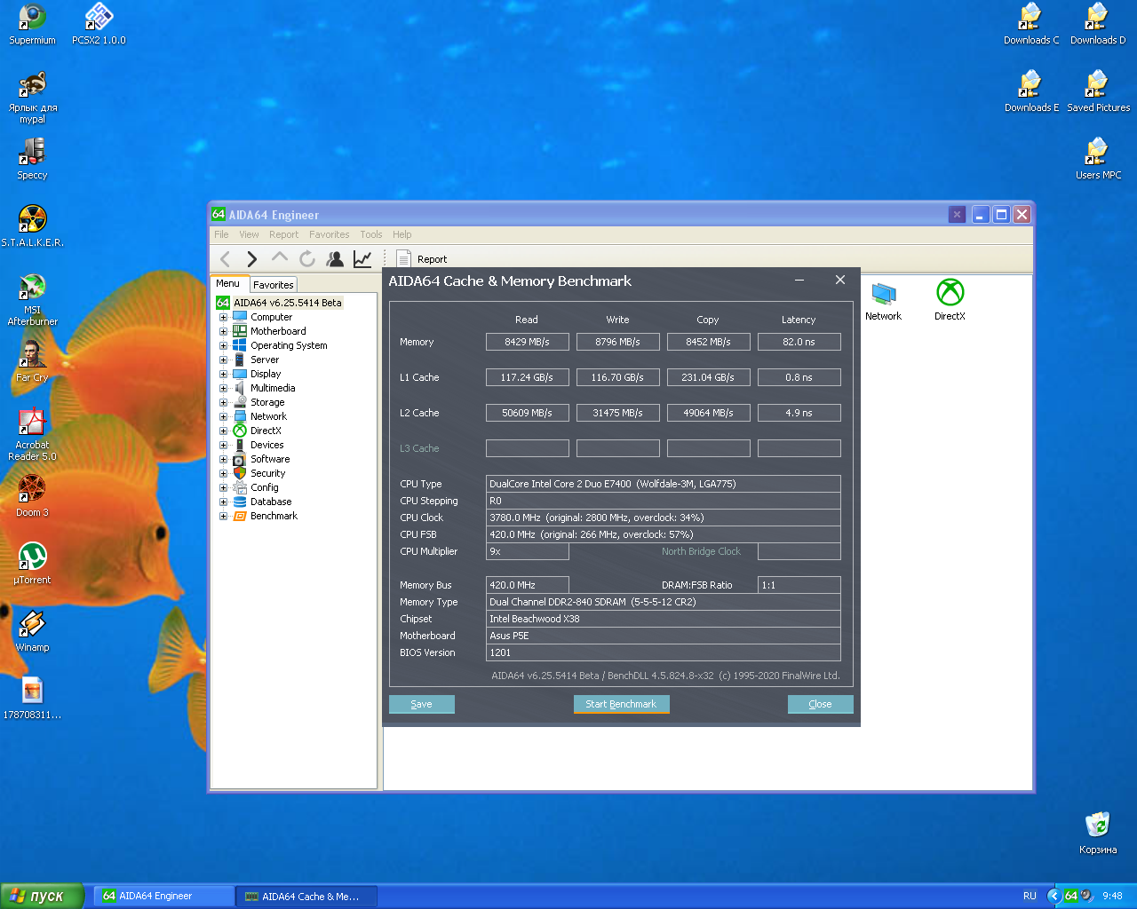The height and width of the screenshot is (909, 1137).
Task: Launch Far Cry desktop shortcut
Action: tap(32, 361)
